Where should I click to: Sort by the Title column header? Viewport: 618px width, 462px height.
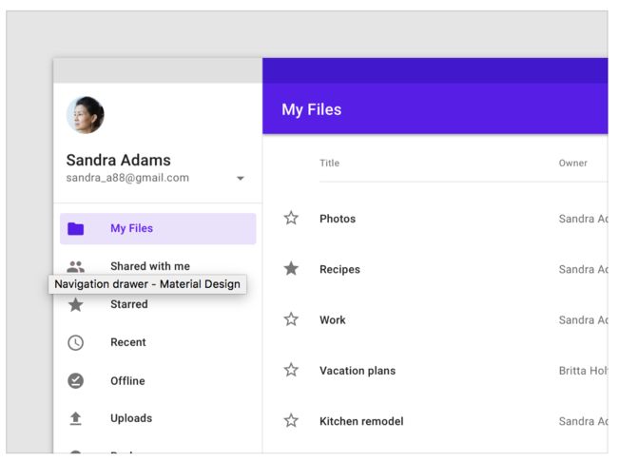pyautogui.click(x=330, y=164)
